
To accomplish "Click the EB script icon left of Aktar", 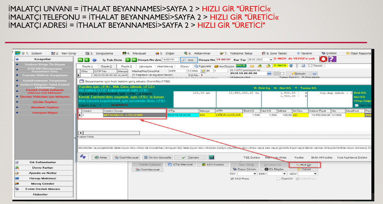I will (83, 157).
